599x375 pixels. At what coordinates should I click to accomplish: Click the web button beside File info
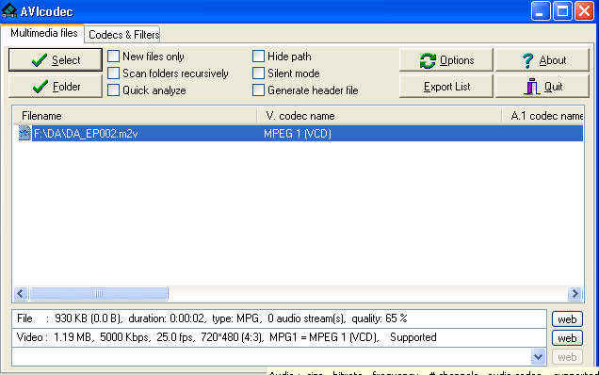tap(567, 319)
